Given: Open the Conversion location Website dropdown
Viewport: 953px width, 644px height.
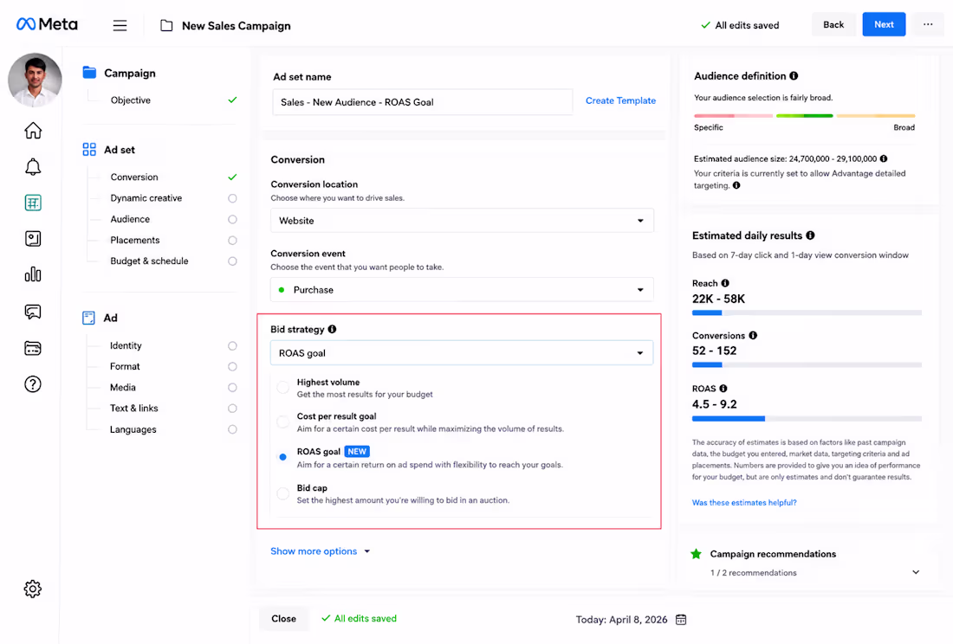Looking at the screenshot, I should (x=462, y=221).
